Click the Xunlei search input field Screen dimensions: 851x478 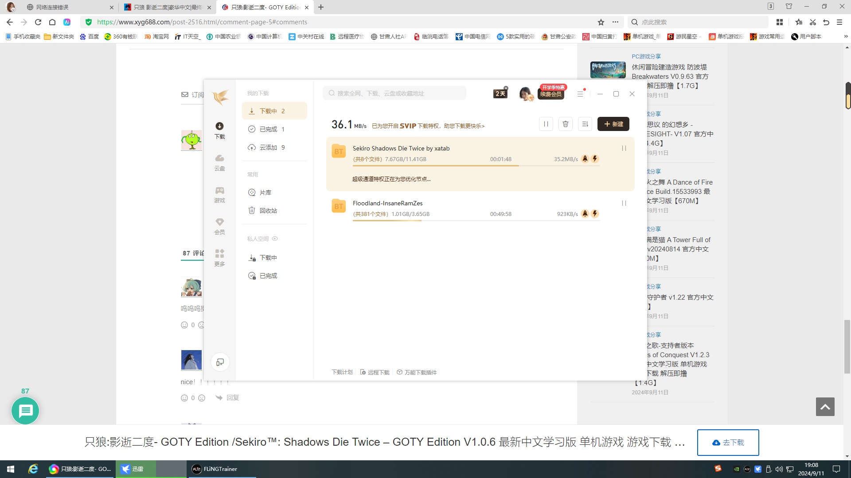pos(394,93)
